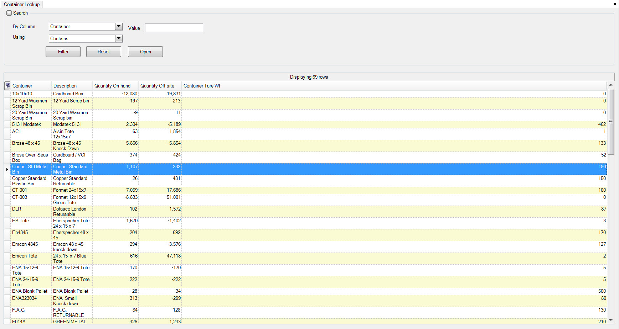Select the Brose 48 x 45 container cell
This screenshot has width=619, height=329.
point(31,146)
